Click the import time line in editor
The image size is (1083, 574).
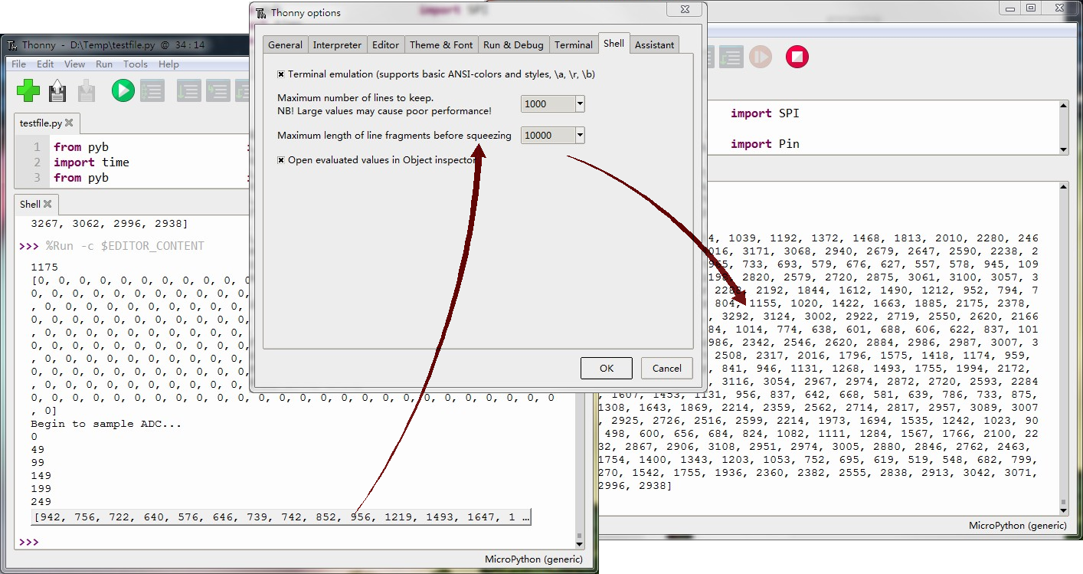pyautogui.click(x=91, y=162)
